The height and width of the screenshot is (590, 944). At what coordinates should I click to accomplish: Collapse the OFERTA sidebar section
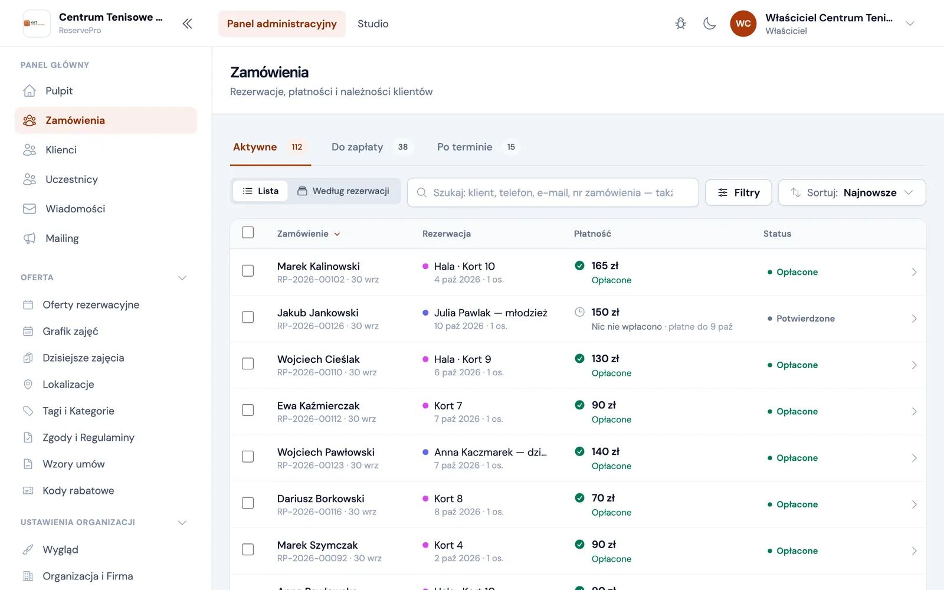182,278
